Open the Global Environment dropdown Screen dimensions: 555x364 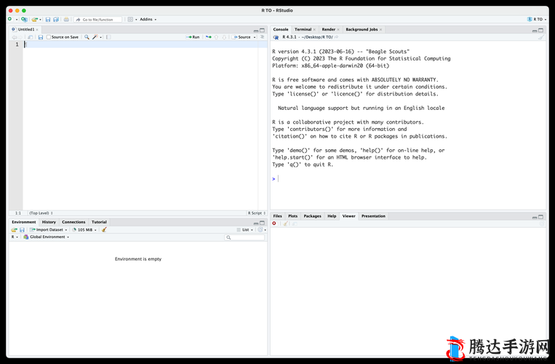(46, 237)
